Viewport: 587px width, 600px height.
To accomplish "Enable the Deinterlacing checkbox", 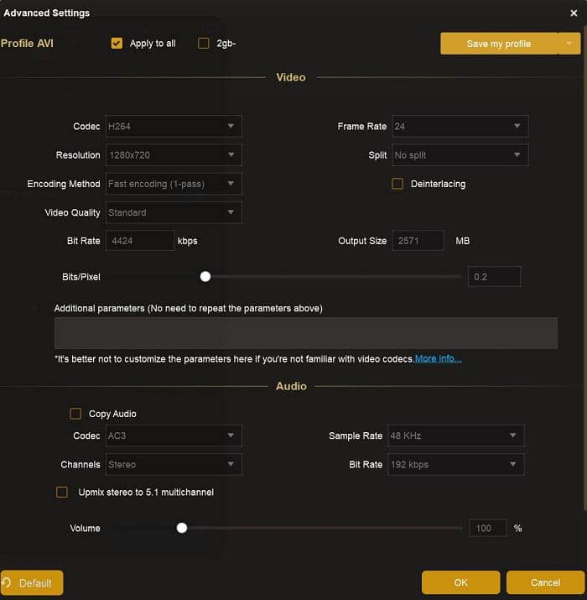I will 397,184.
